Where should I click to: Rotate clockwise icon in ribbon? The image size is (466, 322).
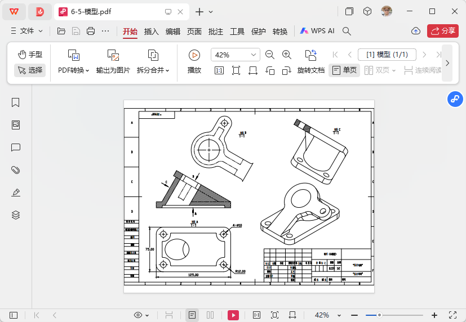pos(286,70)
